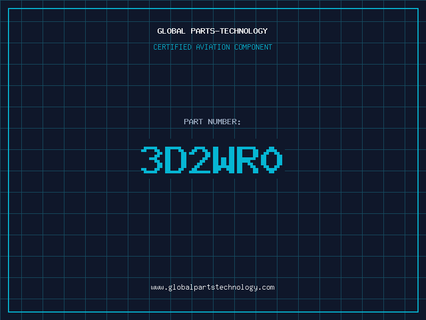Select the part number 3D2WR0
This screenshot has height=320, width=426.
click(212, 160)
